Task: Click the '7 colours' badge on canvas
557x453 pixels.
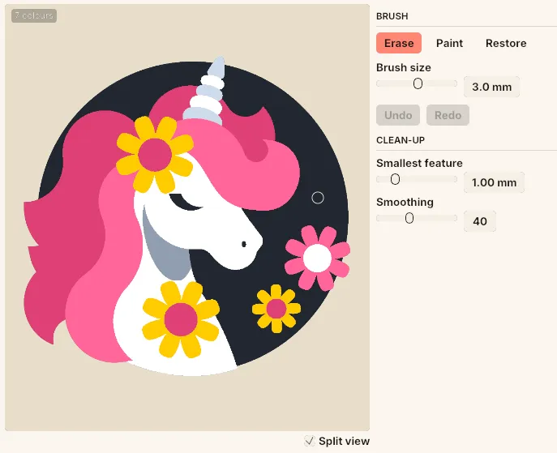Action: 34,15
